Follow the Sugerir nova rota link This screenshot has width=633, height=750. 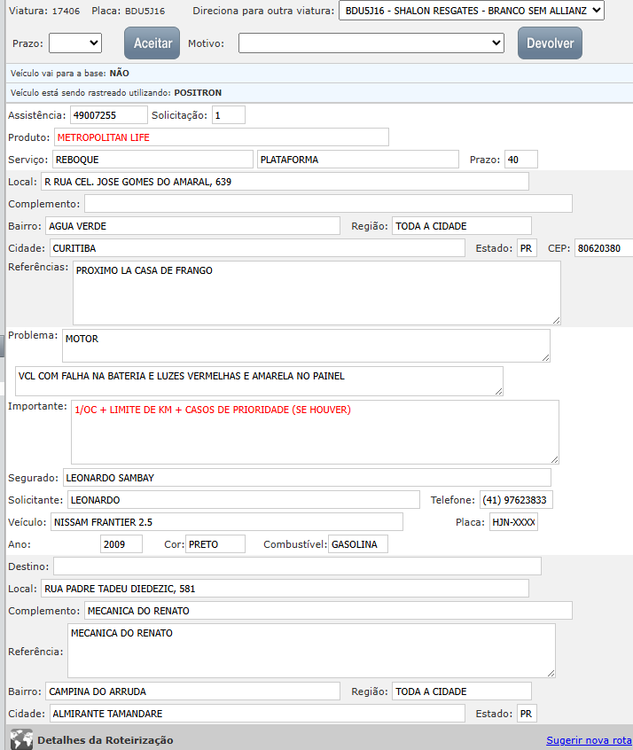589,740
